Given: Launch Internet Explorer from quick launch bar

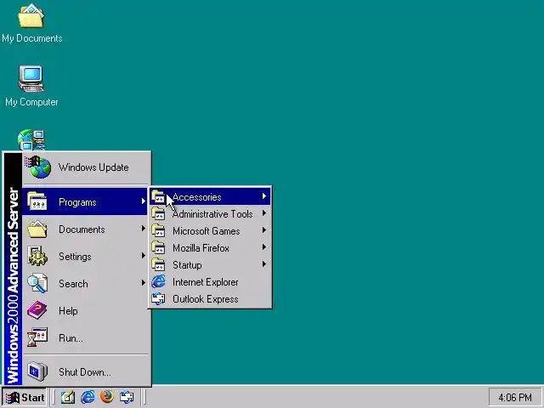Looking at the screenshot, I should click(88, 397).
